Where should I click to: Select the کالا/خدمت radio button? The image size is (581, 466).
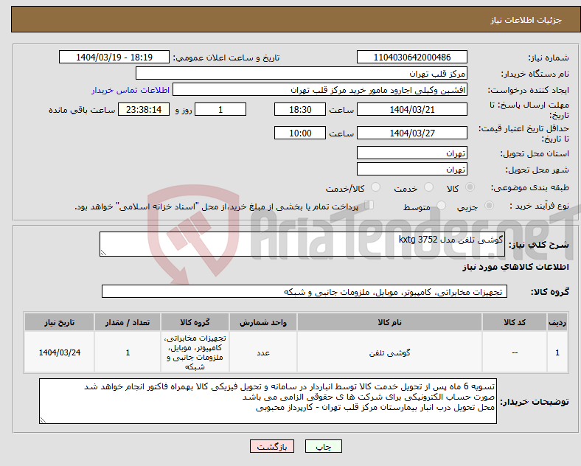tap(376, 187)
